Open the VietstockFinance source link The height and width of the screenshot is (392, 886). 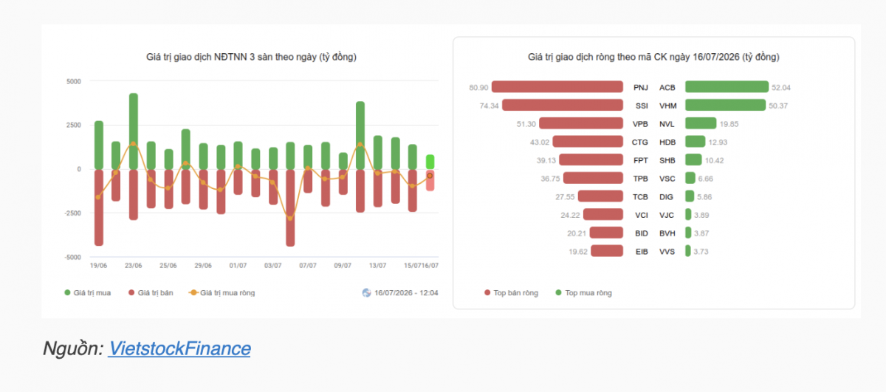pos(179,348)
